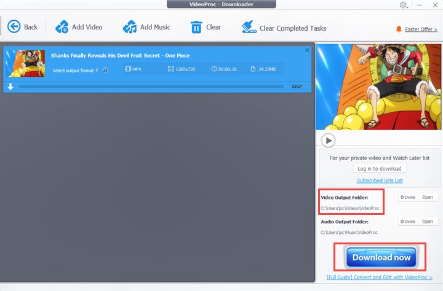Play the video preview
Screen dimensions: 443x291
click(x=329, y=141)
